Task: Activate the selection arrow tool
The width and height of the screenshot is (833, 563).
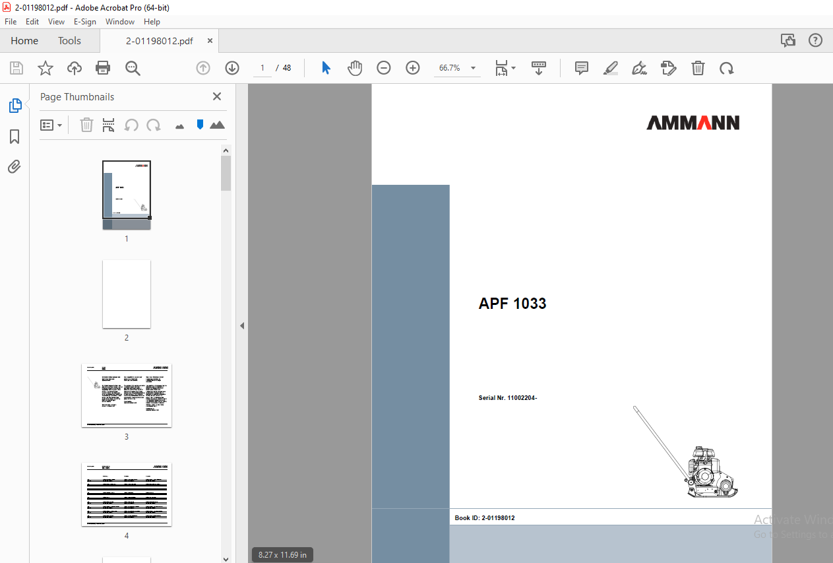Action: (326, 68)
